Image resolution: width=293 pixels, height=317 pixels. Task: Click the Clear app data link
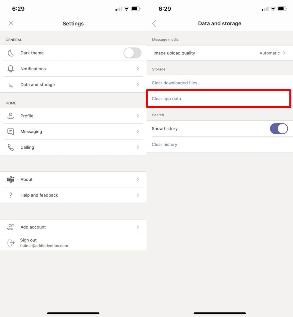(x=166, y=98)
